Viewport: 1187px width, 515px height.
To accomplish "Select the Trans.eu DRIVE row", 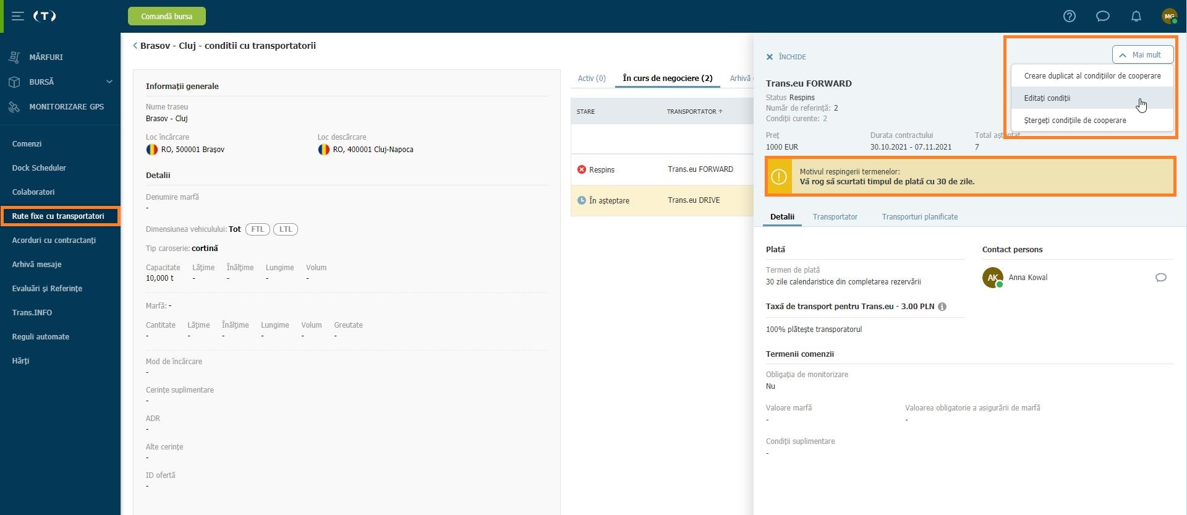I will point(662,200).
